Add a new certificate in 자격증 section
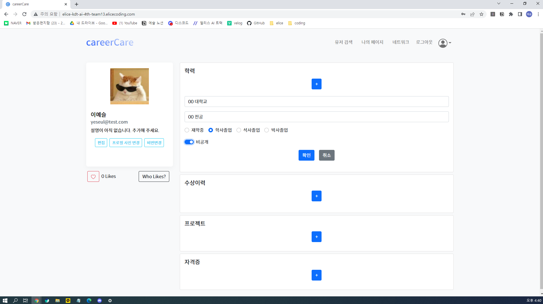This screenshot has height=304, width=543. tap(316, 275)
